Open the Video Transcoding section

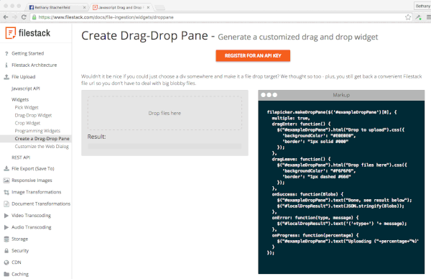[31, 216]
